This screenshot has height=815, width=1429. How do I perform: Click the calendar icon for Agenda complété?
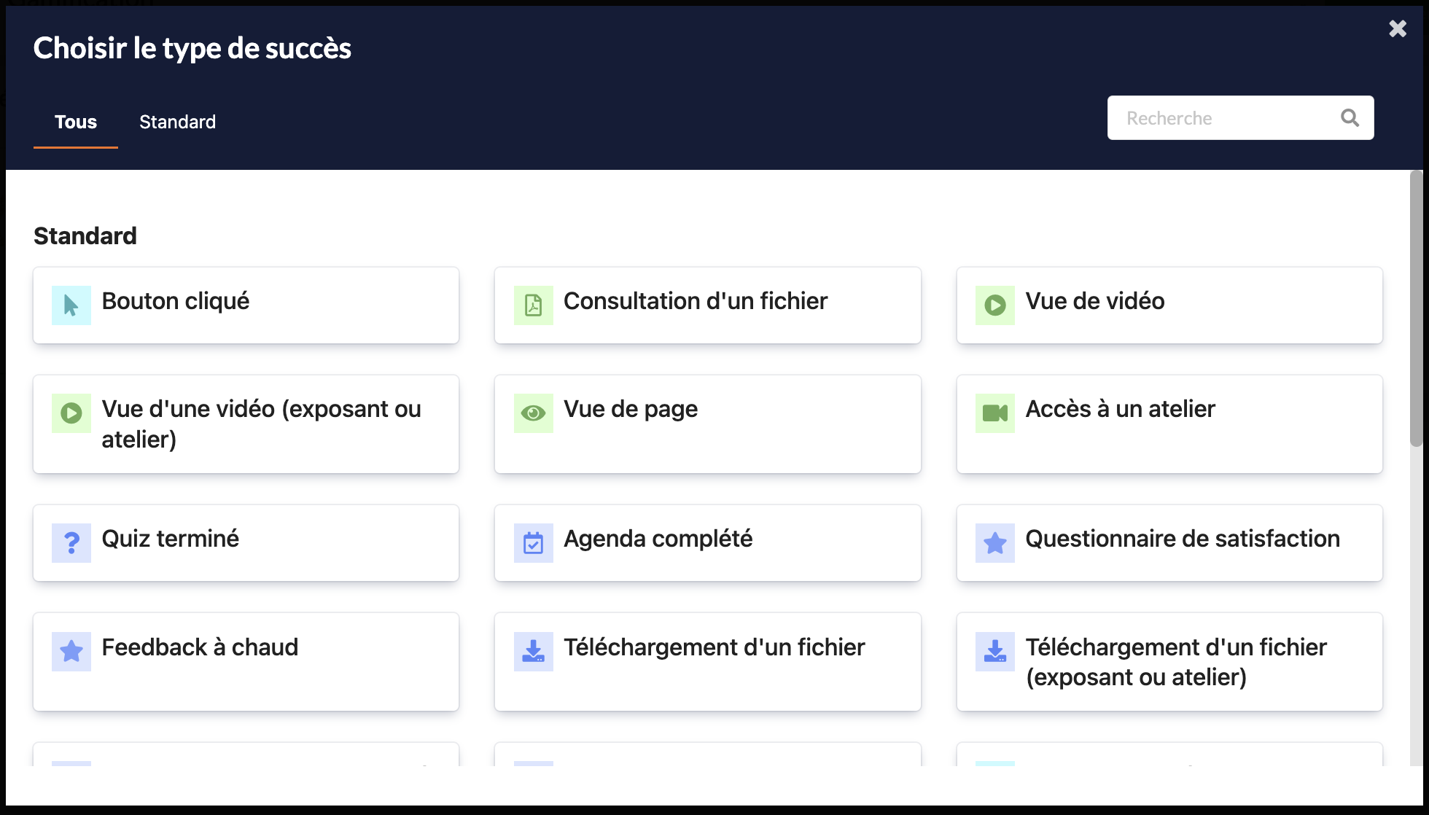point(533,543)
